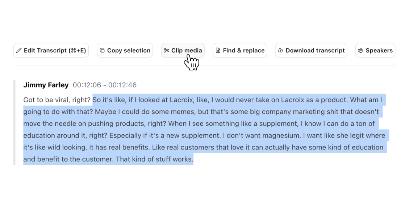
Task: Click the sentence "That kind of stuff works."
Action: pyautogui.click(x=154, y=159)
